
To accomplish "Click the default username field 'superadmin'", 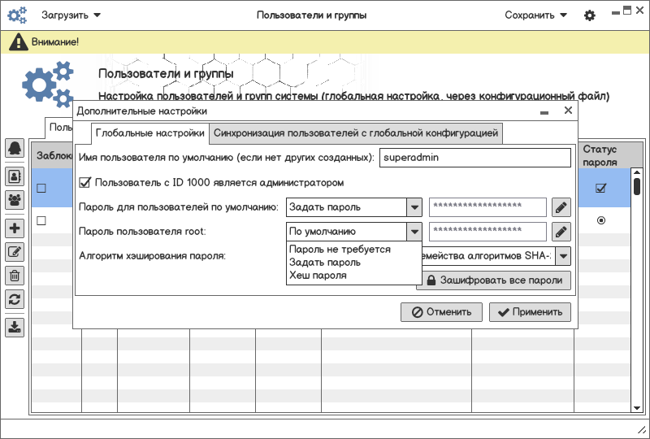I will click(x=475, y=158).
